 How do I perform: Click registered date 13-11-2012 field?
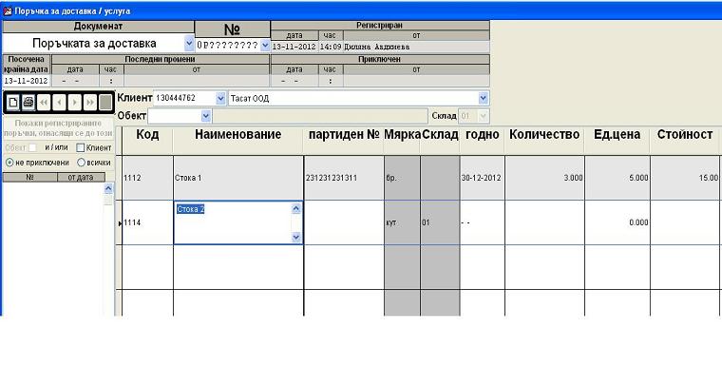click(x=294, y=47)
